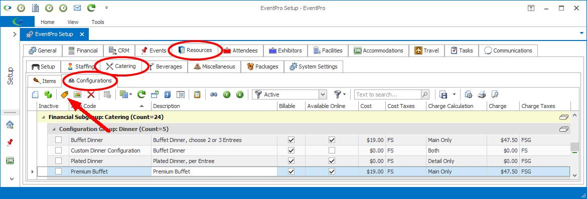Viewport: 587px width, 199px height.
Task: Close the EventPro Setup document tab
Action: click(82, 34)
